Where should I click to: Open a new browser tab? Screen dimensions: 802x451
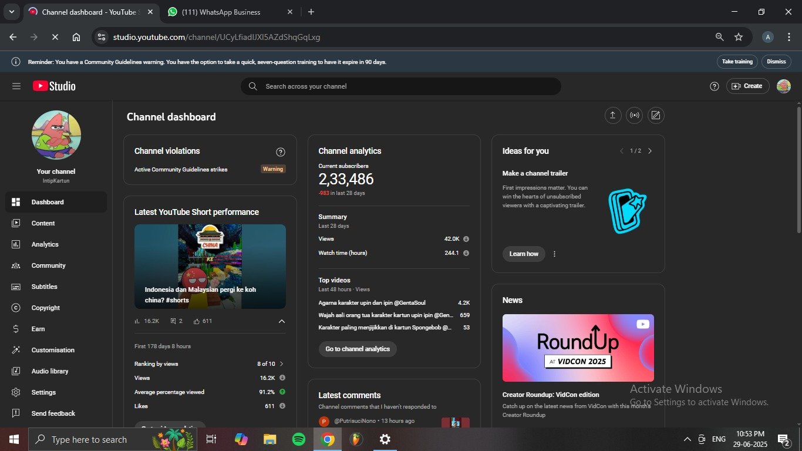pos(311,12)
